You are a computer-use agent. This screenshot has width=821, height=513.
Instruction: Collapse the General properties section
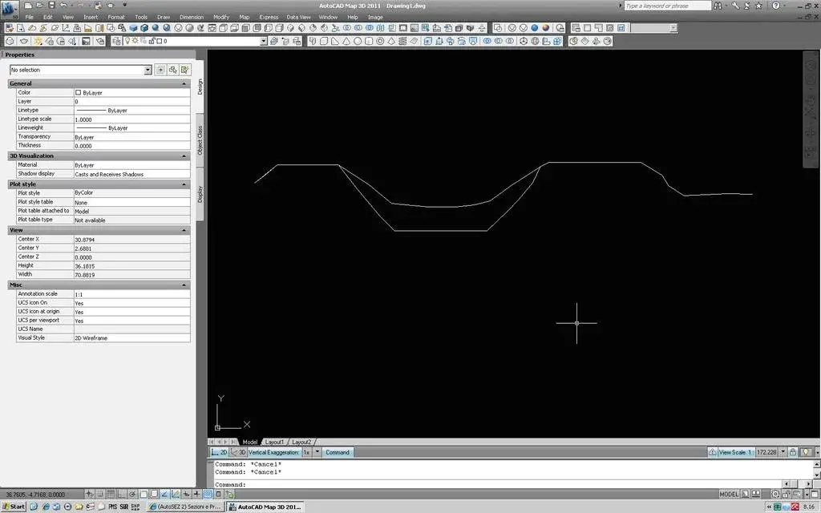pyautogui.click(x=184, y=83)
